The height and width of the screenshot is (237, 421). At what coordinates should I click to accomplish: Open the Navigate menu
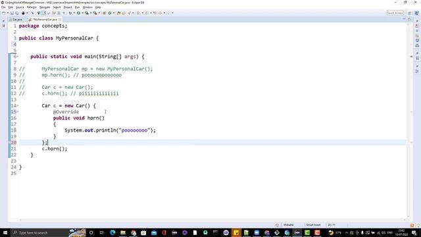45,7
